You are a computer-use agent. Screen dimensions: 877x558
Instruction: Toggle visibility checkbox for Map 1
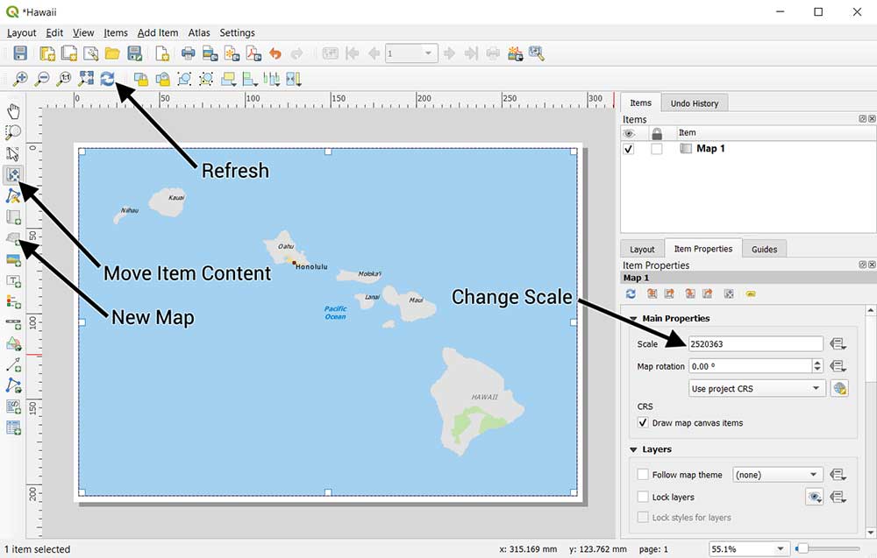tap(629, 149)
